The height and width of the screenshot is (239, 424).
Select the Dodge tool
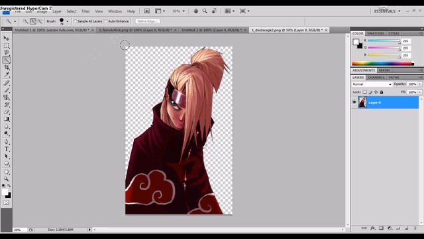[6, 133]
